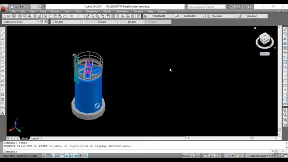Toggle Quick Properties in status bar
This screenshot has height=162, width=288.
click(x=85, y=156)
